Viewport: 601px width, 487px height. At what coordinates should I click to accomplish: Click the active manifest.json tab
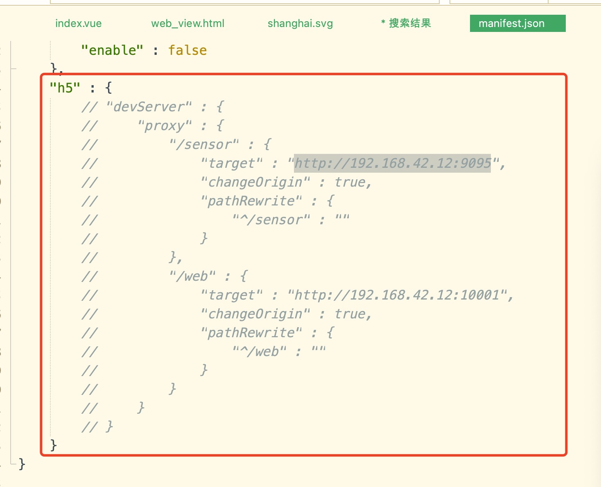pos(517,23)
